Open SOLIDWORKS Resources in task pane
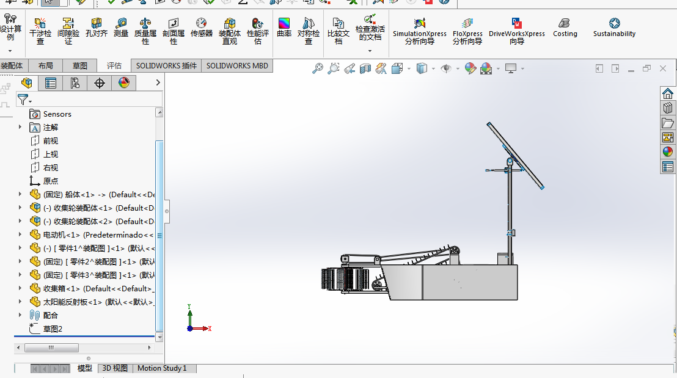The image size is (677, 378). coord(667,93)
